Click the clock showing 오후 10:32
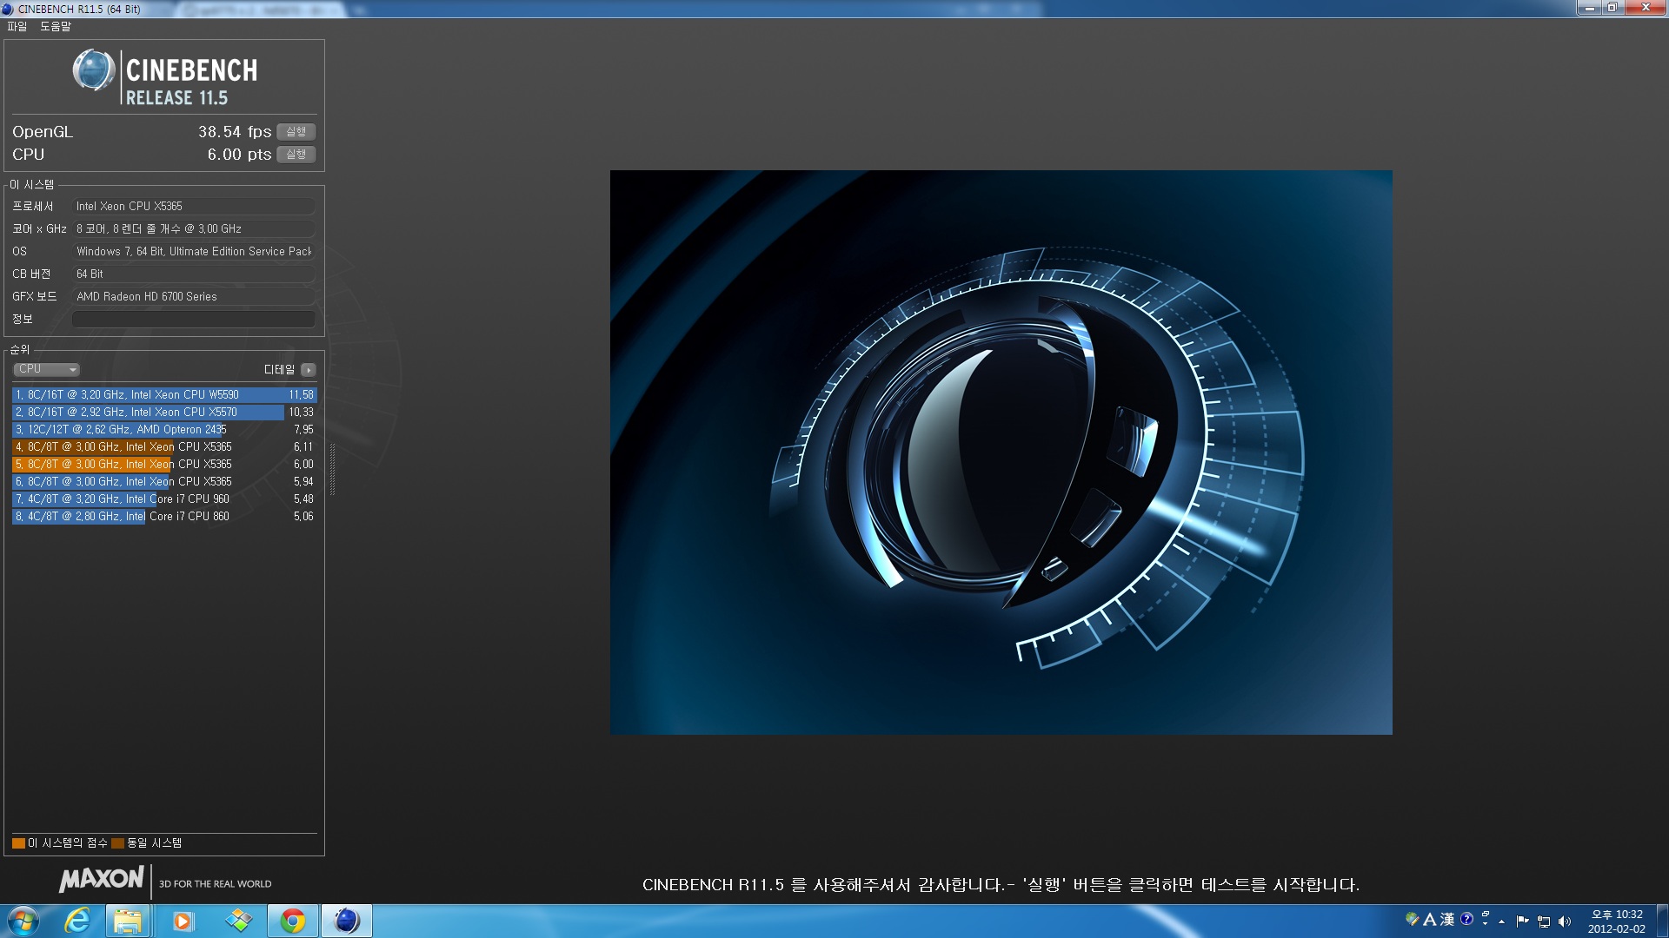This screenshot has height=938, width=1669. [x=1617, y=921]
